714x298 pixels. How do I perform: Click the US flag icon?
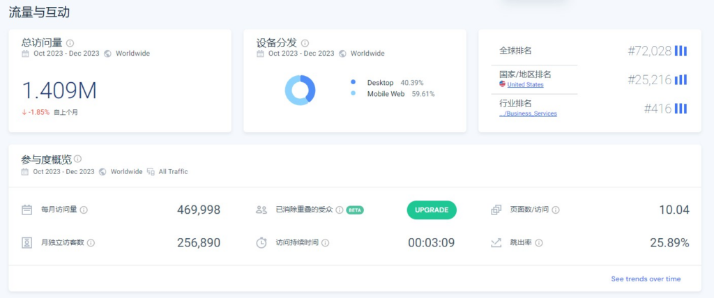point(502,84)
